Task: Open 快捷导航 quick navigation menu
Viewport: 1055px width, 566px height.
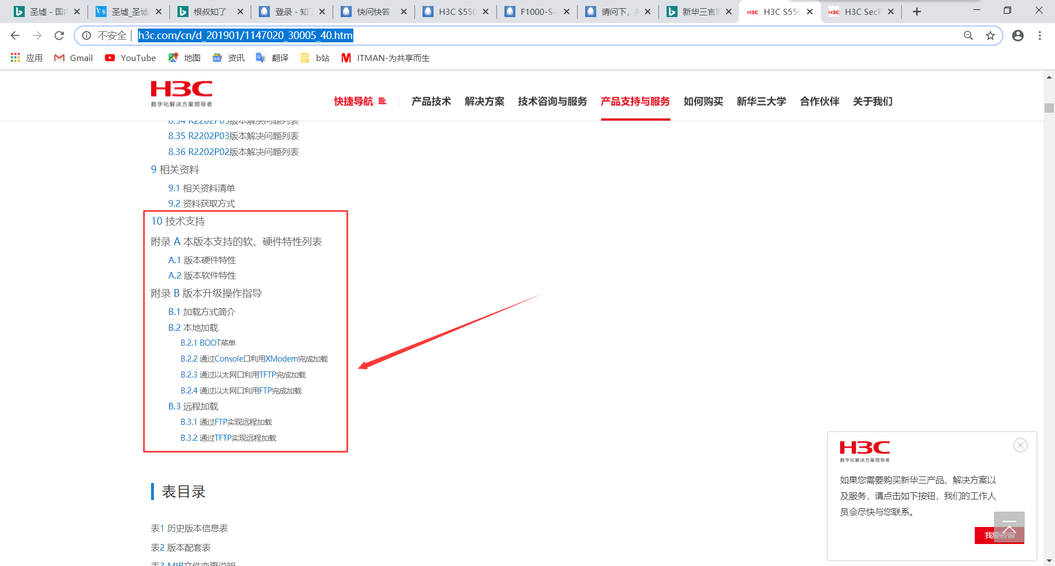Action: coord(360,101)
